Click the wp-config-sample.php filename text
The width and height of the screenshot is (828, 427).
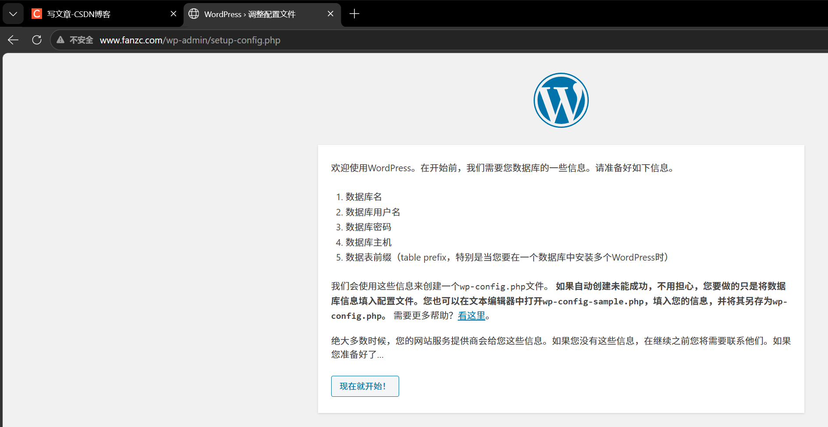click(593, 301)
